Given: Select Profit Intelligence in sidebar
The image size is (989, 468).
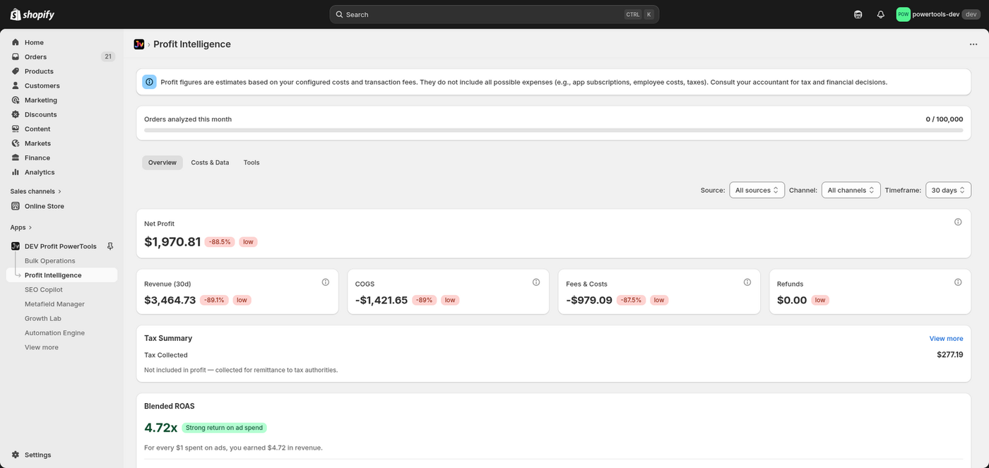Looking at the screenshot, I should pyautogui.click(x=62, y=275).
